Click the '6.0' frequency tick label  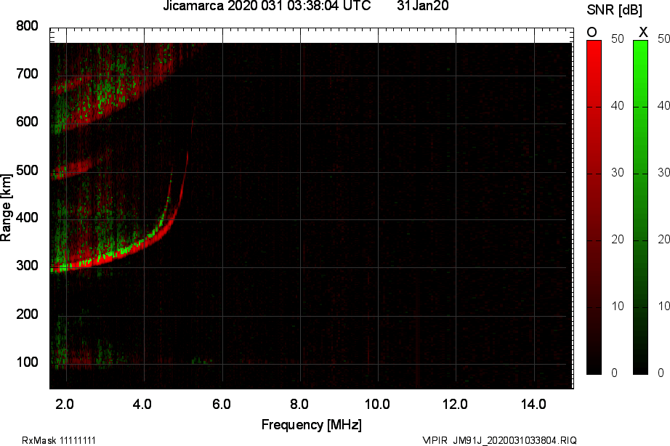[222, 404]
